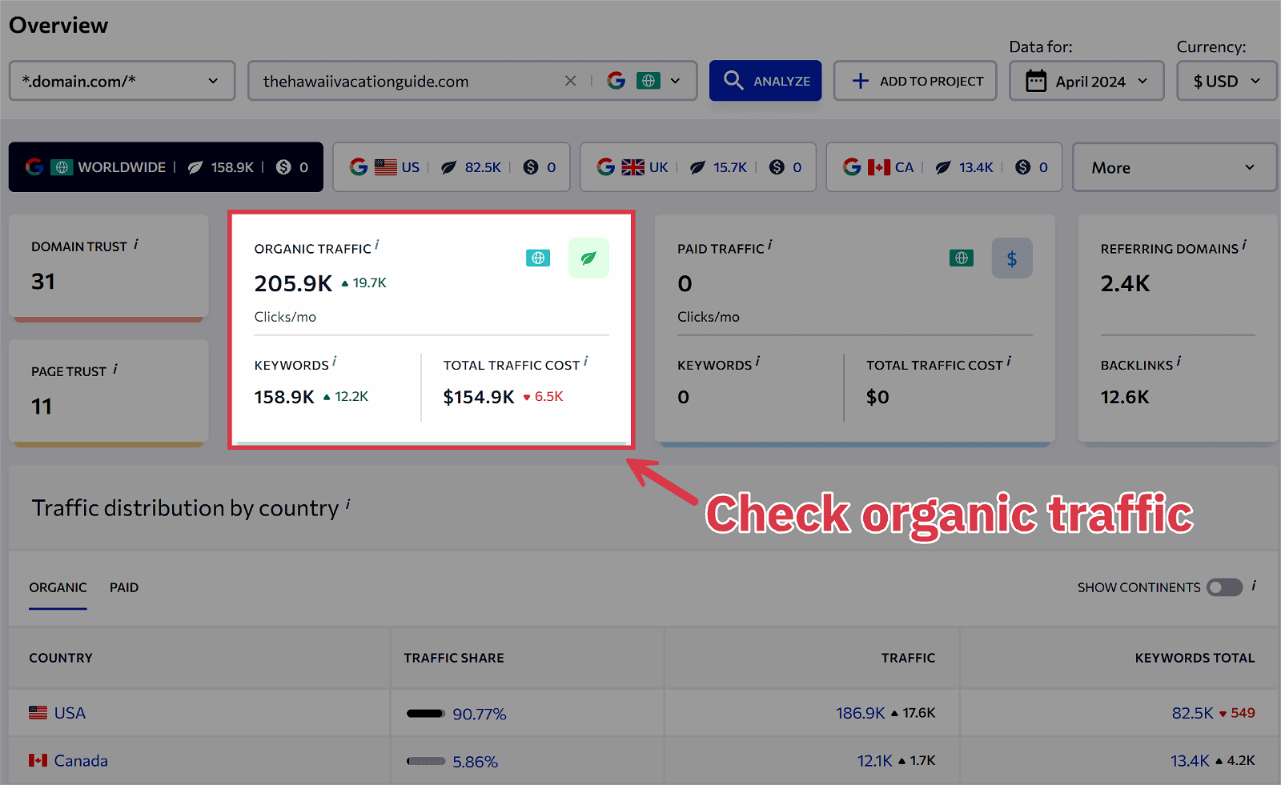1281x785 pixels.
Task: Click the info icon next to Referring Domains
Action: (1244, 246)
